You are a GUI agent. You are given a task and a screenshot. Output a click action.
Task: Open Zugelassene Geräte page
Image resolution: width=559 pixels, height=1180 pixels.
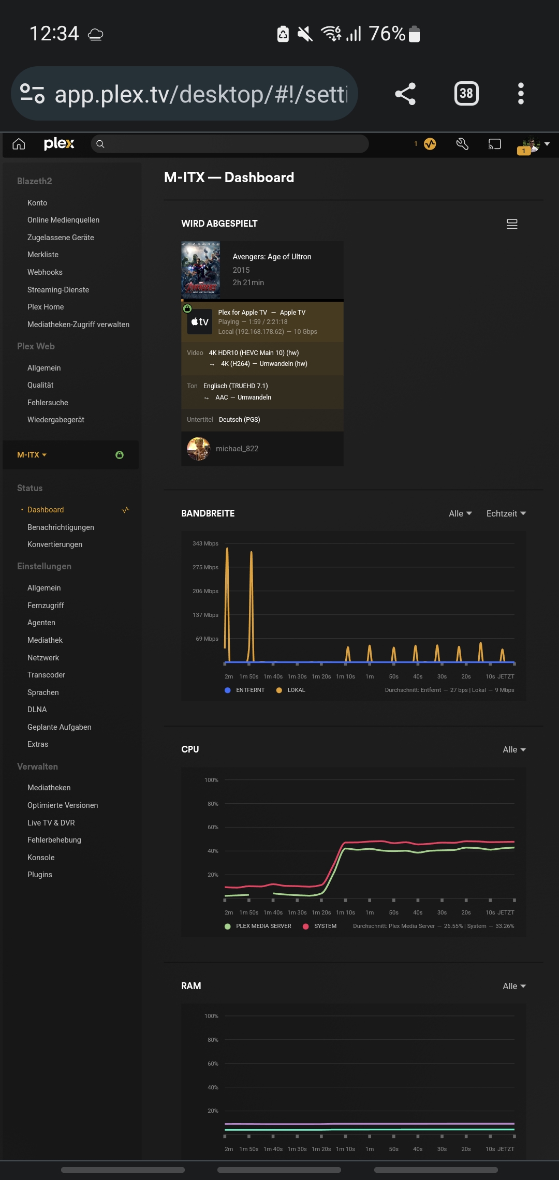point(61,238)
